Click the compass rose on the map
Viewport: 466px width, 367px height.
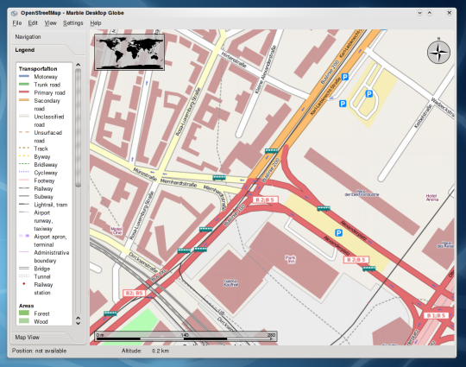click(x=438, y=53)
